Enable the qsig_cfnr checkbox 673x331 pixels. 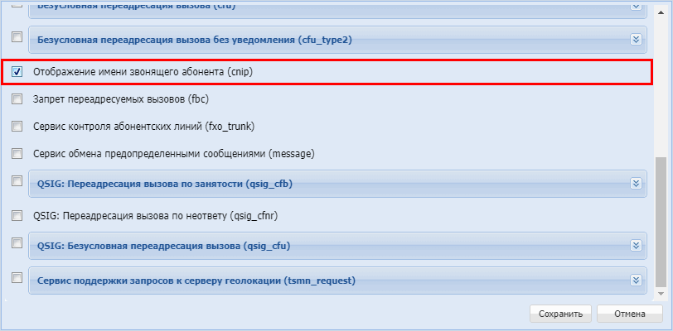point(17,215)
